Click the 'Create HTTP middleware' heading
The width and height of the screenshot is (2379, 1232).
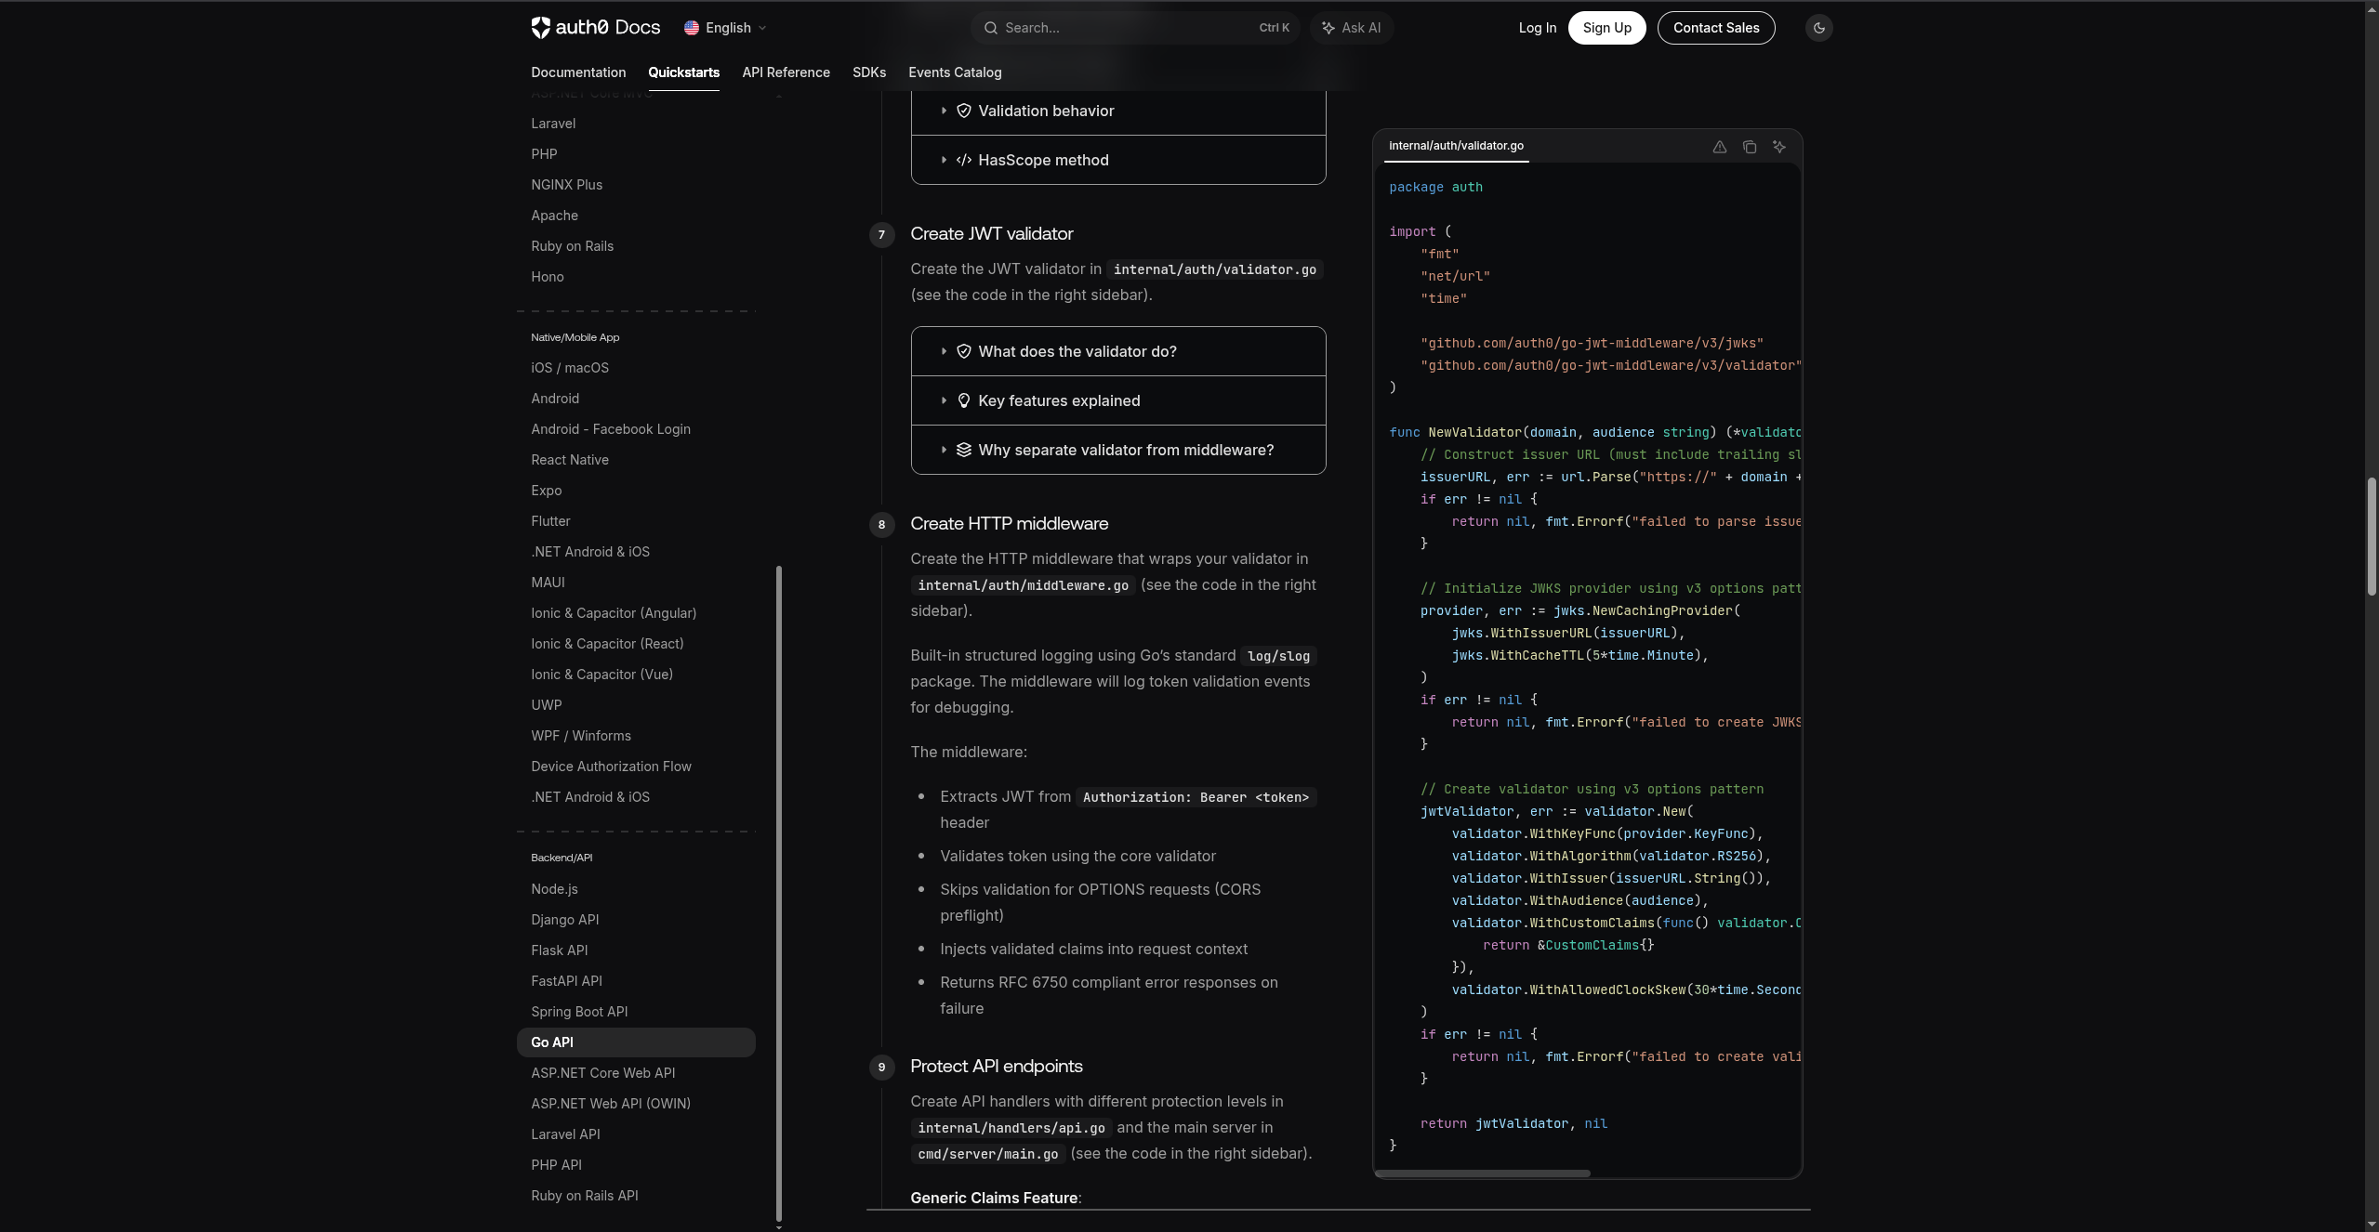(1009, 524)
